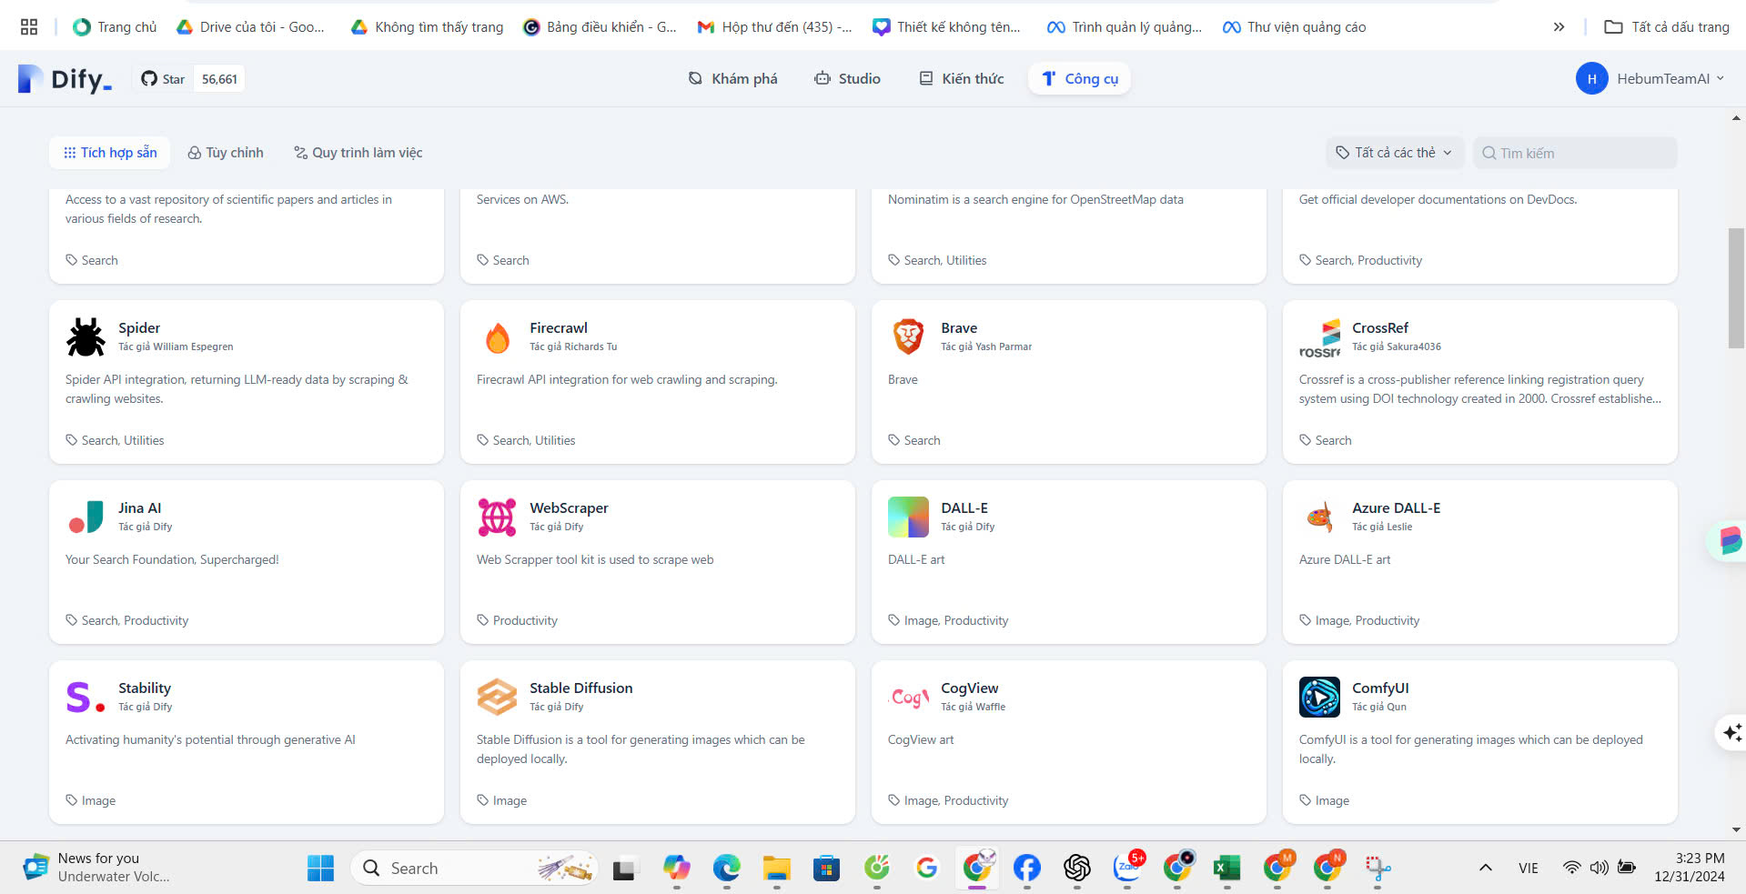Screen dimensions: 1746x894
Task: Click the Windows taskbar Search box
Action: coord(474,869)
